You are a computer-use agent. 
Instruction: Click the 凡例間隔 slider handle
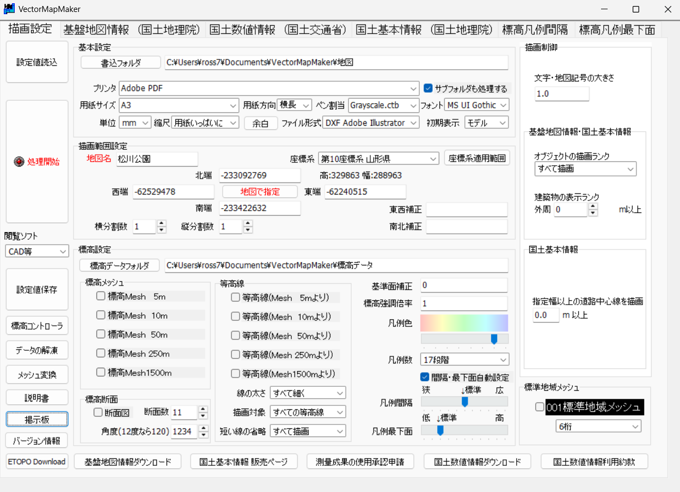[x=465, y=402]
